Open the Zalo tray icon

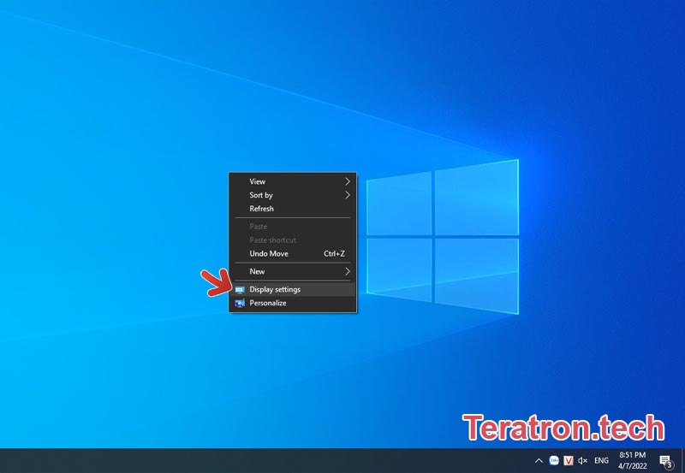point(554,460)
